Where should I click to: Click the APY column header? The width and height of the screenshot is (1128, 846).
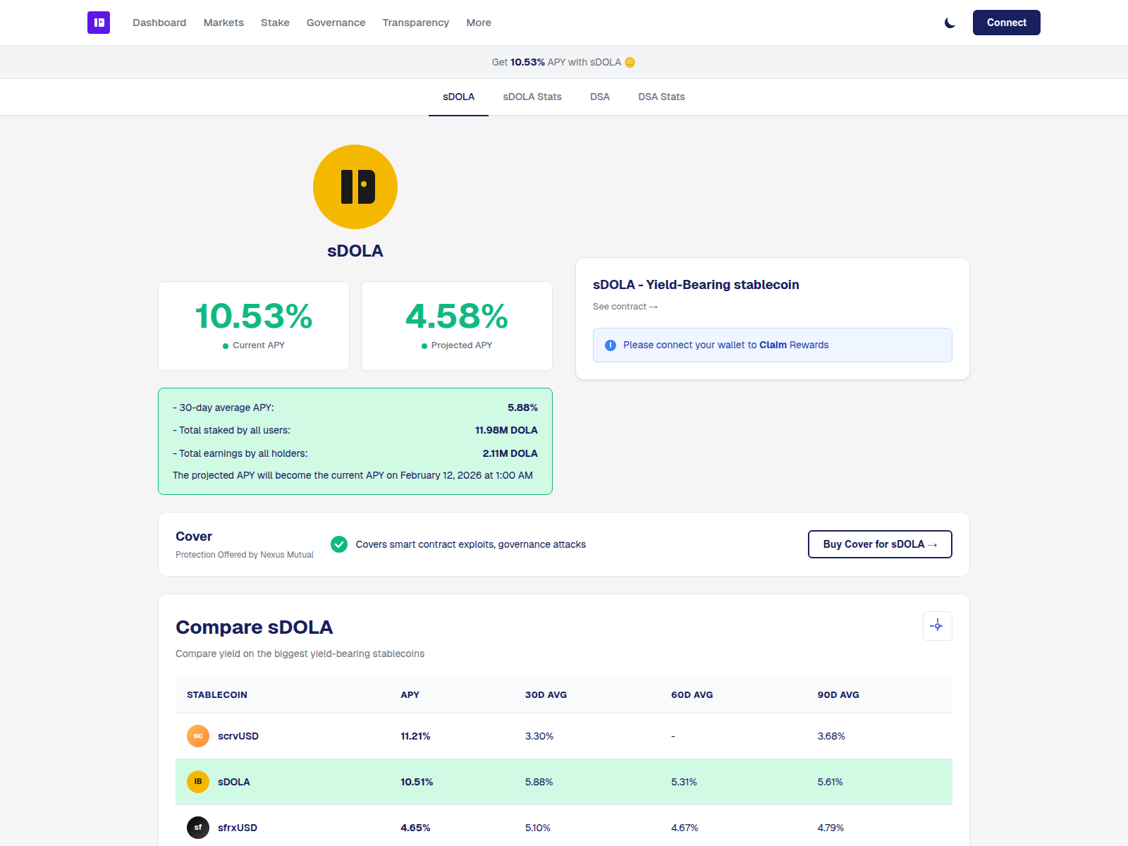[410, 695]
